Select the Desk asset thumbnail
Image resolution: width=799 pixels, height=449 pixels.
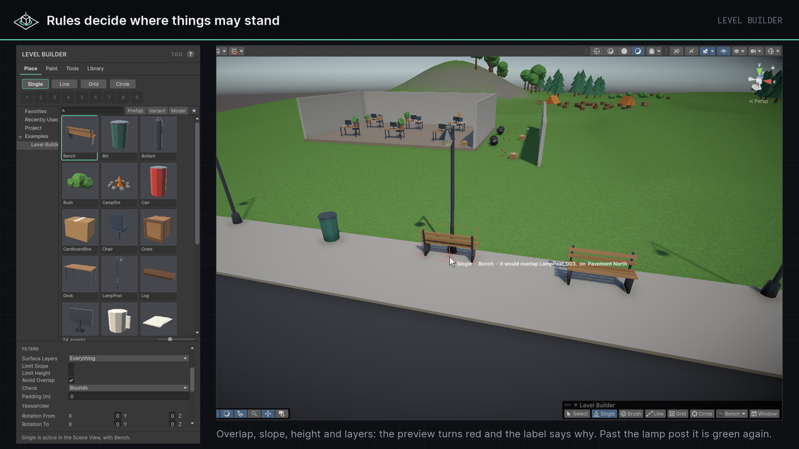pyautogui.click(x=79, y=277)
